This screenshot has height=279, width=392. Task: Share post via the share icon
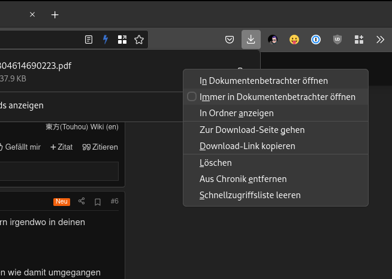tap(82, 201)
